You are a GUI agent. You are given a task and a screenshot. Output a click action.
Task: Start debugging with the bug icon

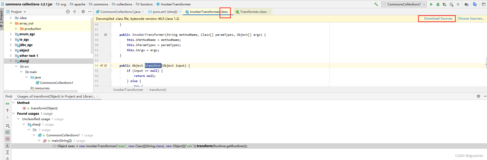(438, 4)
